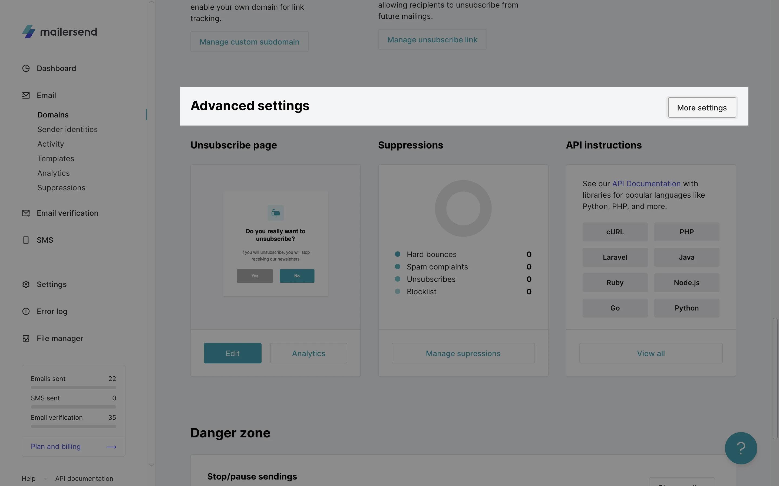Click the unsubscribe page preview thumbnail
The width and height of the screenshot is (779, 486).
coord(276,244)
